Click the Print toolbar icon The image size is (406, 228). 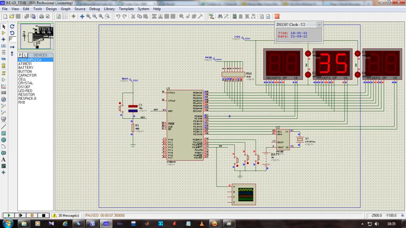coord(41,16)
